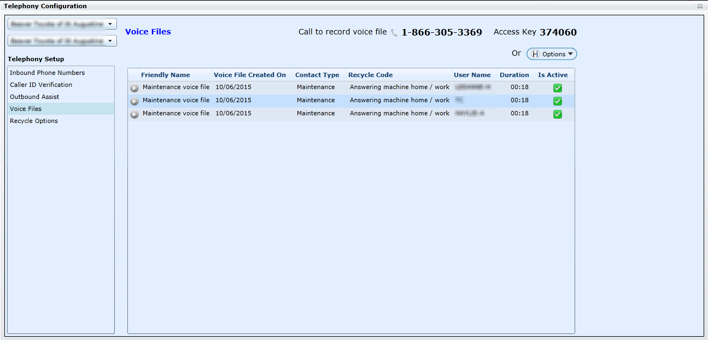Select the Recycle Code cell in the third row
The width and height of the screenshot is (708, 340).
(x=399, y=114)
